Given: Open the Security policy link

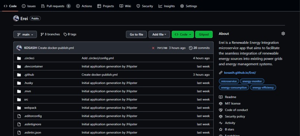Looking at the screenshot, I should (232, 117).
